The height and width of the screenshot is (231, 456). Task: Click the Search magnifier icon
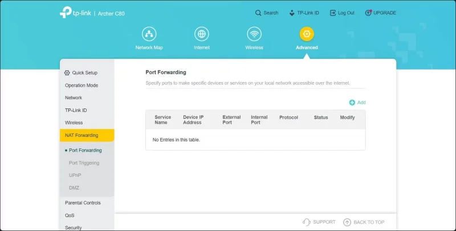pos(258,13)
